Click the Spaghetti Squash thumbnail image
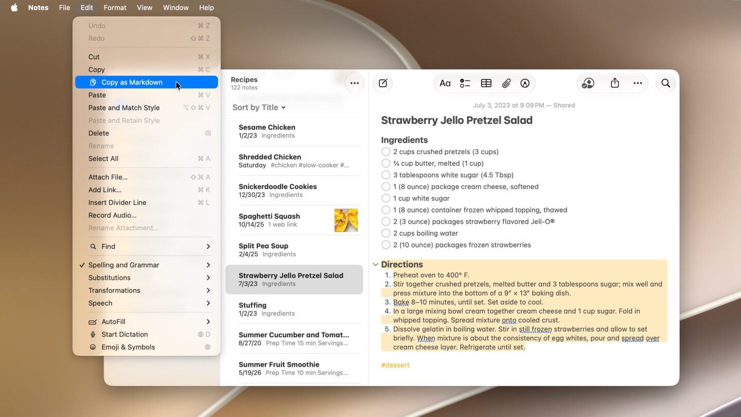Viewport: 741px width, 417px height. [x=346, y=220]
